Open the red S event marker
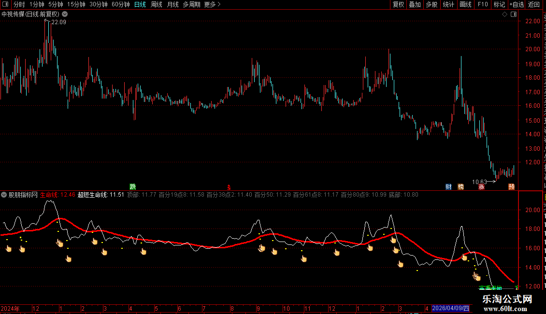Image resolution: width=546 pixels, height=314 pixels. click(229, 187)
